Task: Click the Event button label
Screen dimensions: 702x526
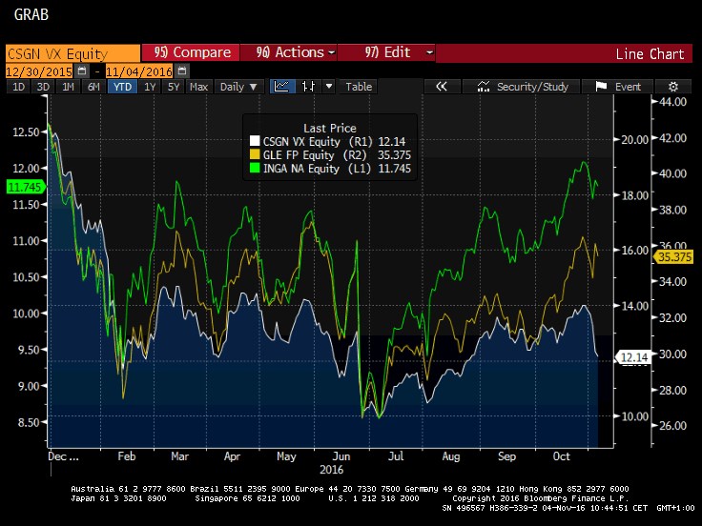Action: (x=628, y=87)
